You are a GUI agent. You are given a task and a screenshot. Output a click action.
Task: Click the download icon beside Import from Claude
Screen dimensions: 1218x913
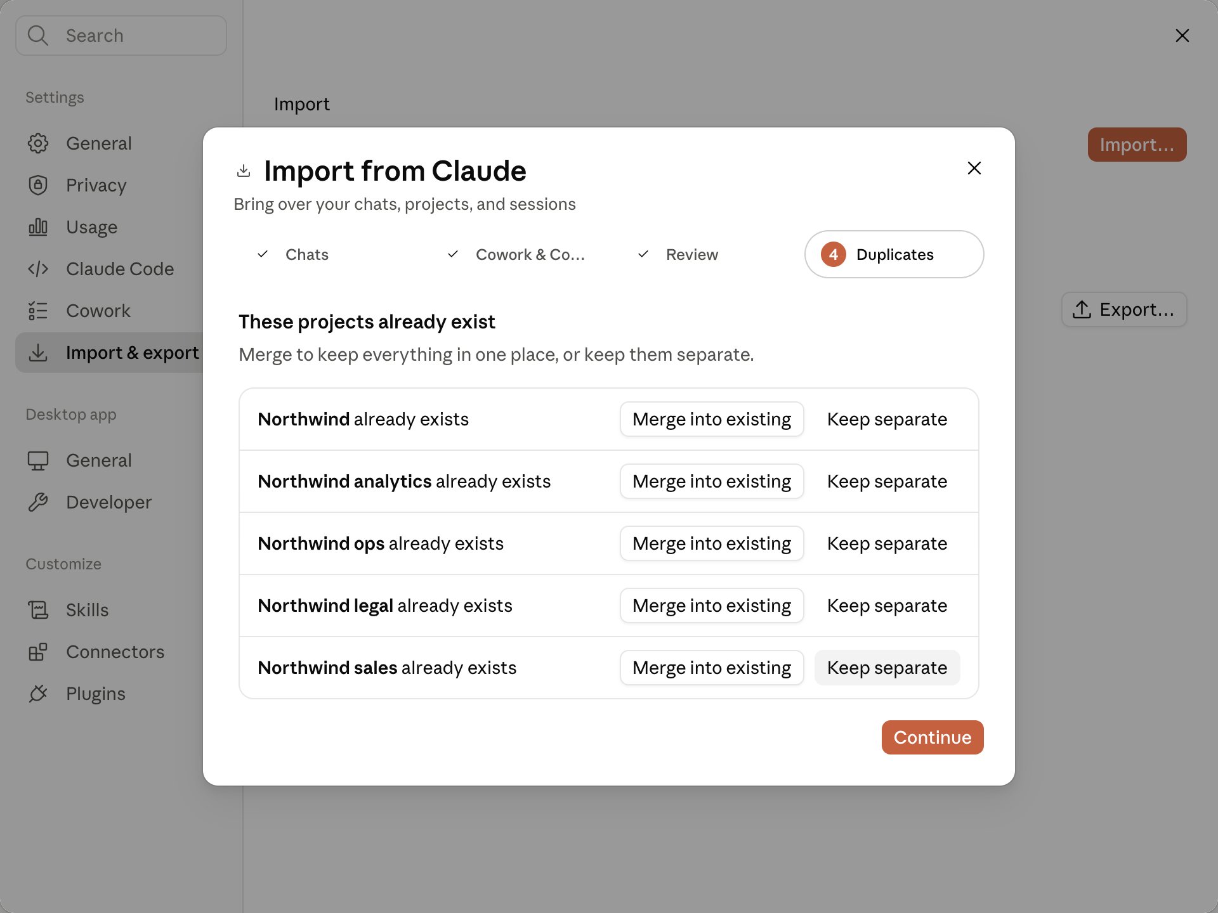pos(244,171)
